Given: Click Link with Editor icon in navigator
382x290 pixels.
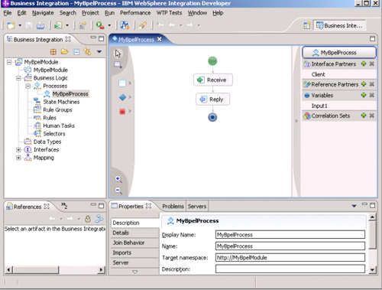Looking at the screenshot, I should pos(87,52).
